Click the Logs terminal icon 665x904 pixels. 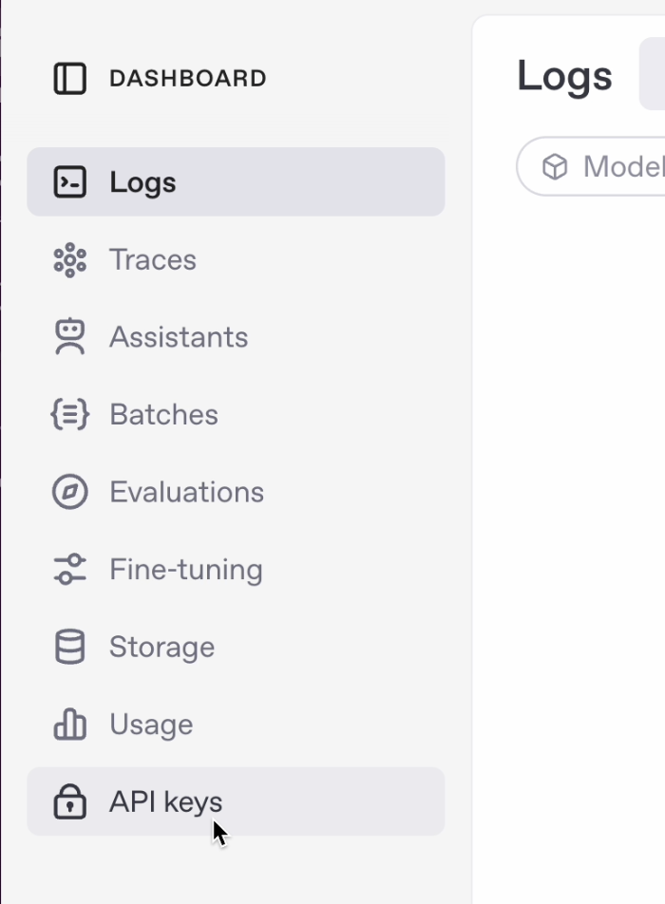tap(69, 182)
